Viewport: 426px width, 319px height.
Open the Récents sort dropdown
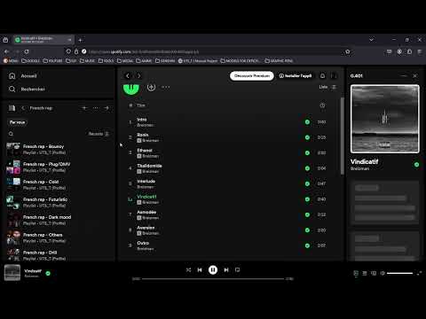[x=99, y=134]
